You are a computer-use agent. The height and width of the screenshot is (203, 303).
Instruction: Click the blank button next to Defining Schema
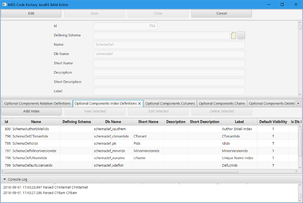point(241,36)
